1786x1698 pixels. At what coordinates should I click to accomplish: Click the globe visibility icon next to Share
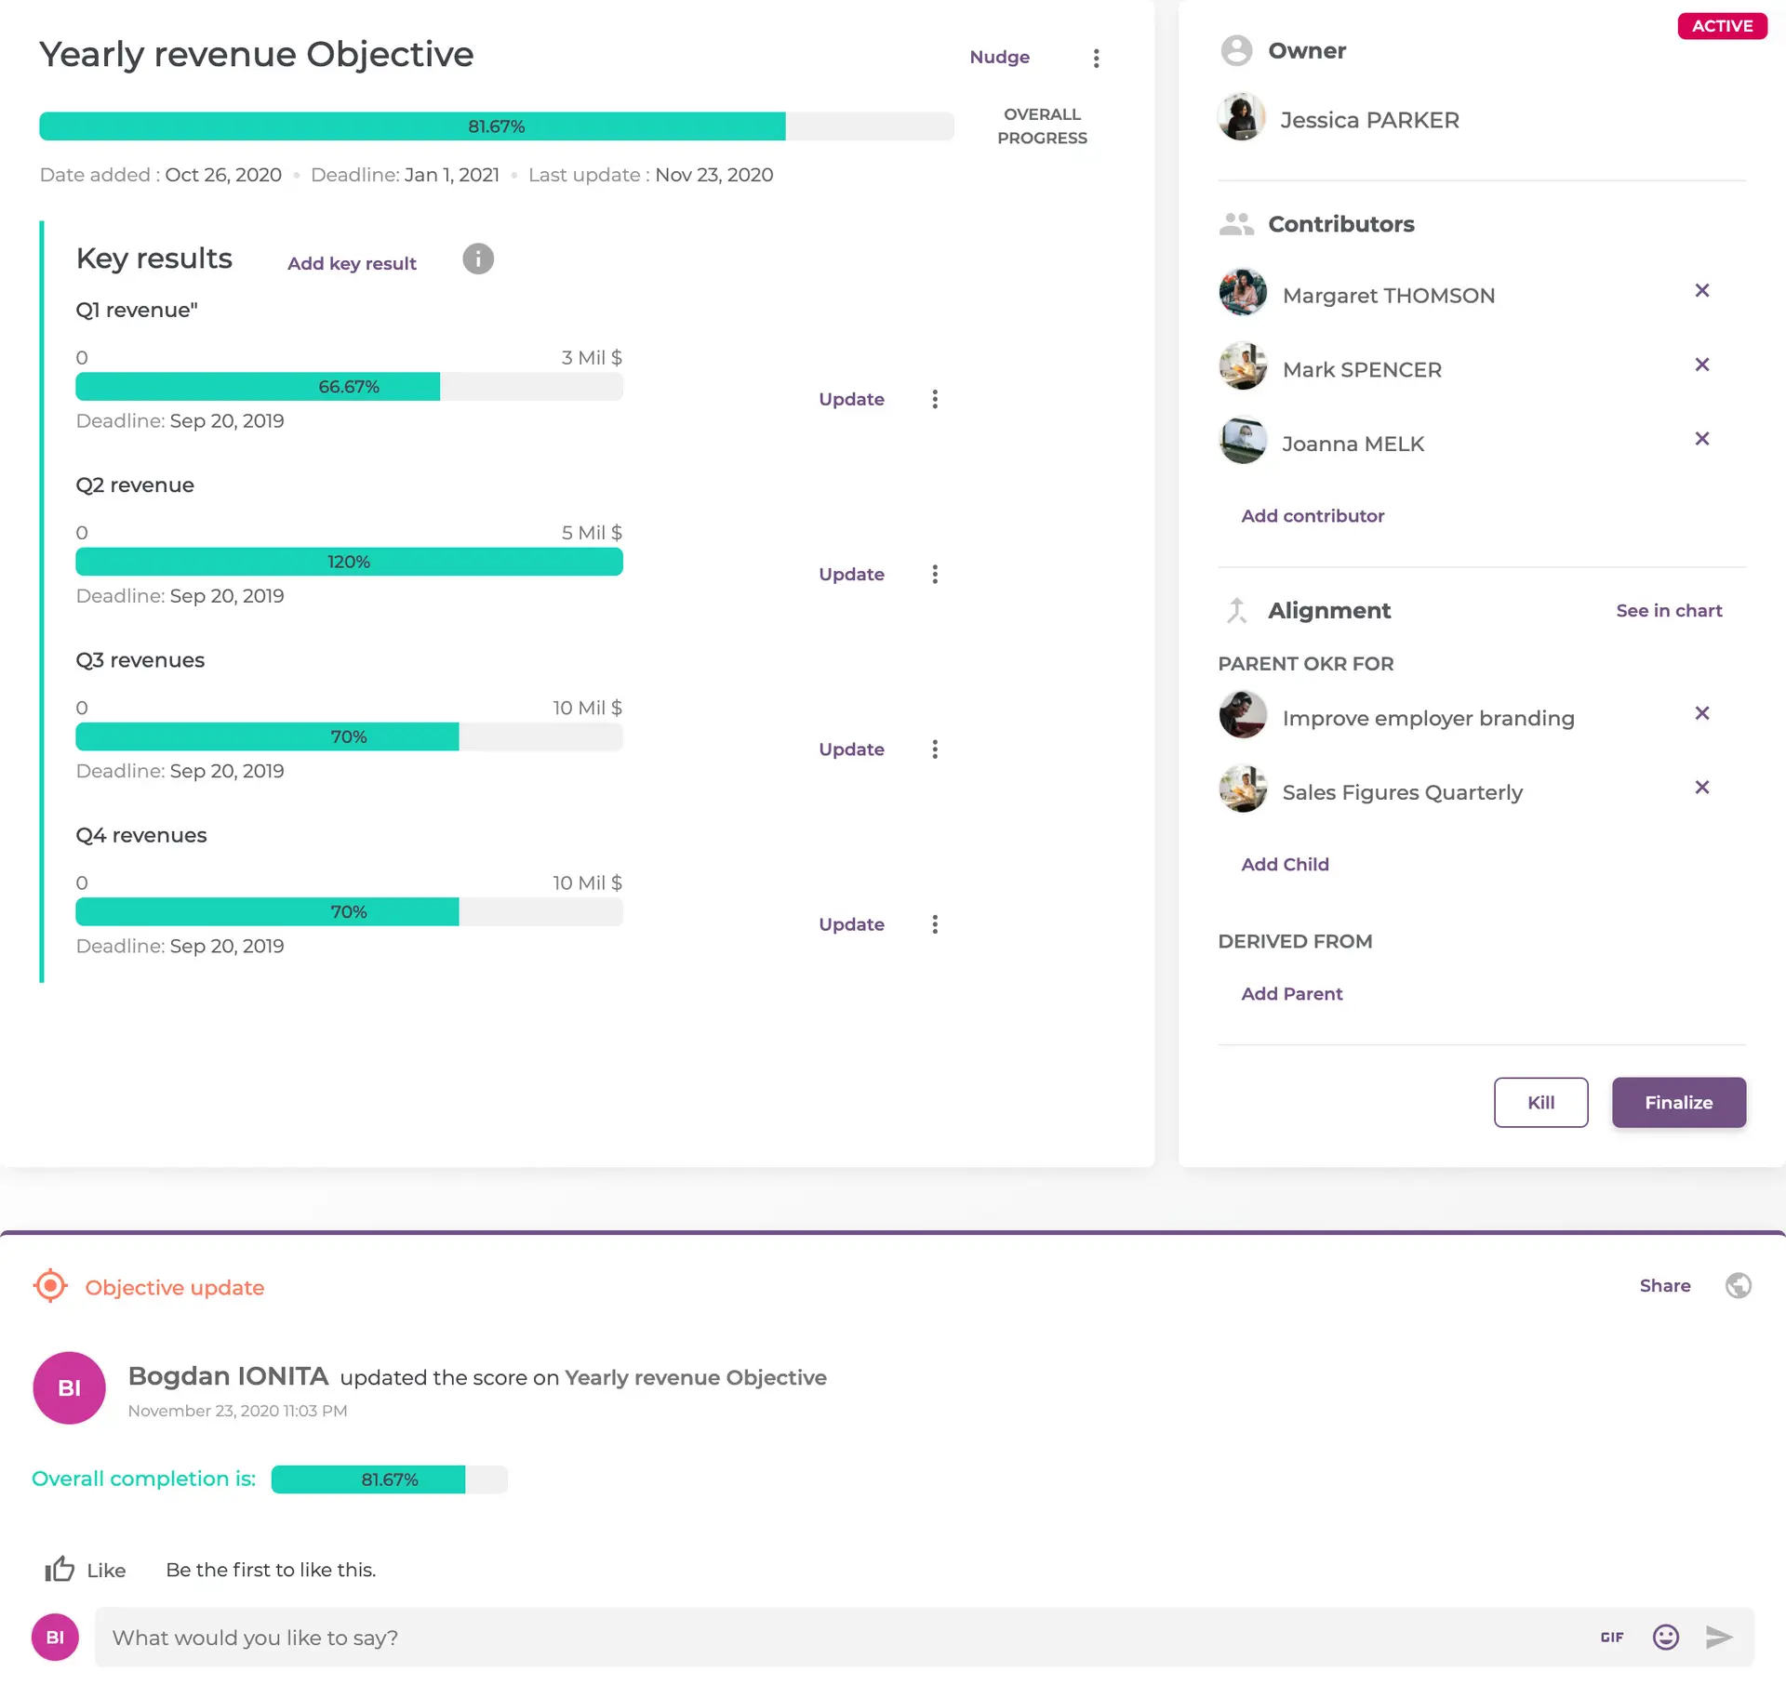coord(1738,1286)
